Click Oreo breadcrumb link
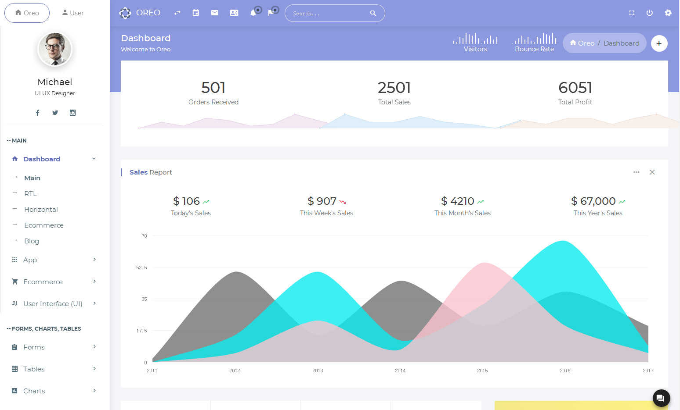 (582, 43)
